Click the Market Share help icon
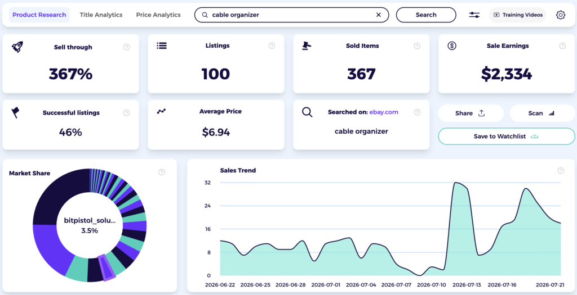Screen dimensions: 577x295 (x=162, y=172)
